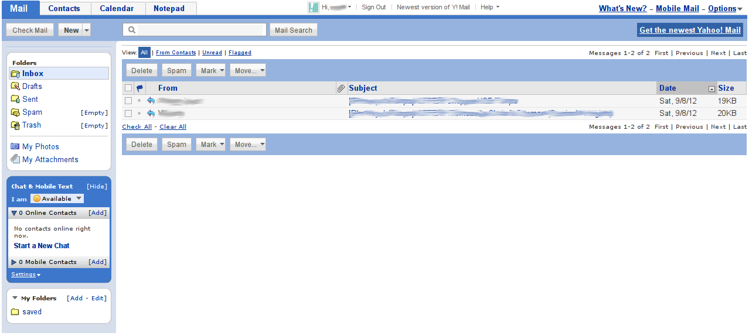
Task: Empty the Spam folder
Action: point(94,112)
